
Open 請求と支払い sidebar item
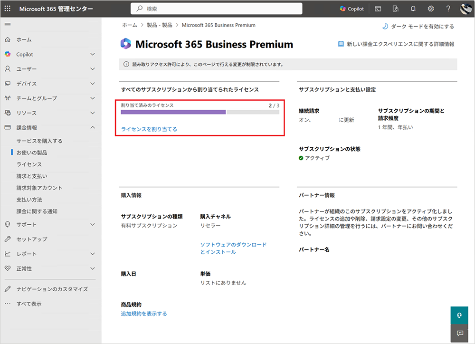[x=32, y=176]
